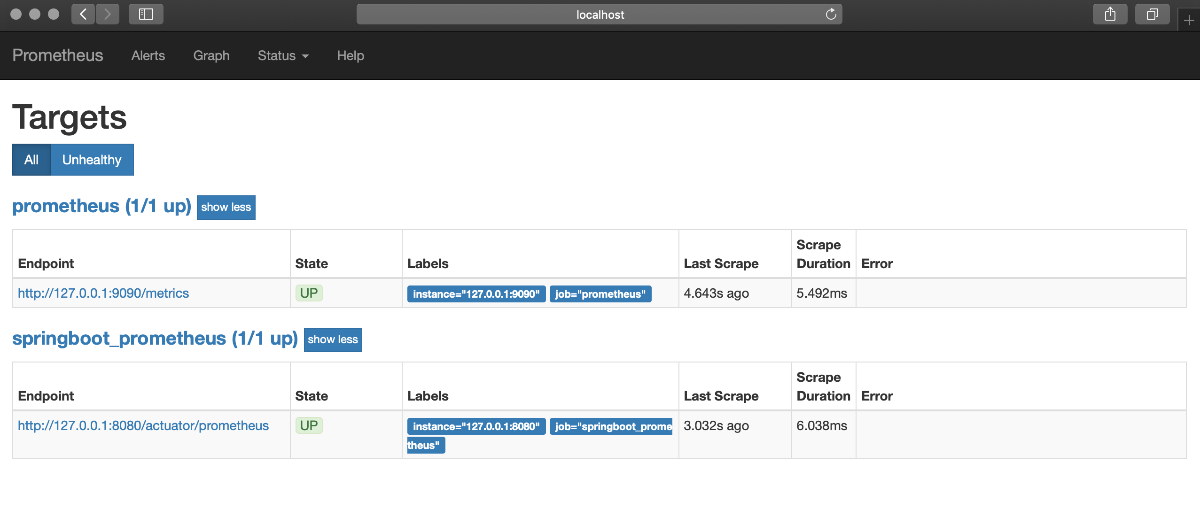Click the browser forward arrow icon
The height and width of the screenshot is (509, 1200).
108,14
